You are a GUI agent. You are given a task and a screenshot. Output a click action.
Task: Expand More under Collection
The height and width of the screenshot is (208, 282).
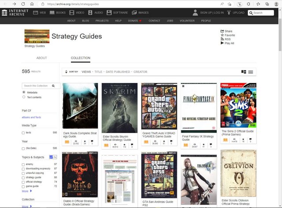point(27,206)
